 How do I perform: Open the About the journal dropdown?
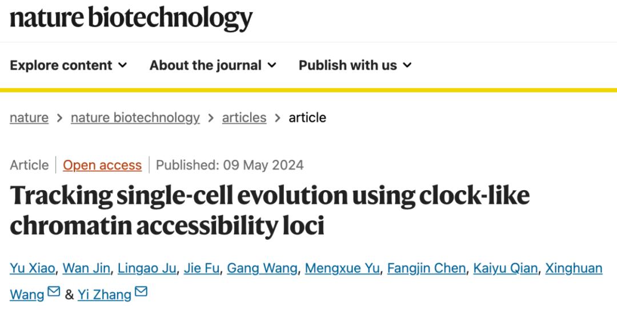(x=213, y=66)
